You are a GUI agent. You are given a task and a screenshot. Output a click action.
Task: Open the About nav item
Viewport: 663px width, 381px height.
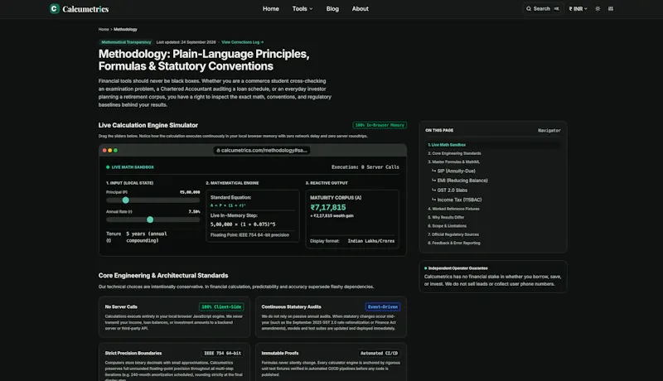pyautogui.click(x=361, y=8)
